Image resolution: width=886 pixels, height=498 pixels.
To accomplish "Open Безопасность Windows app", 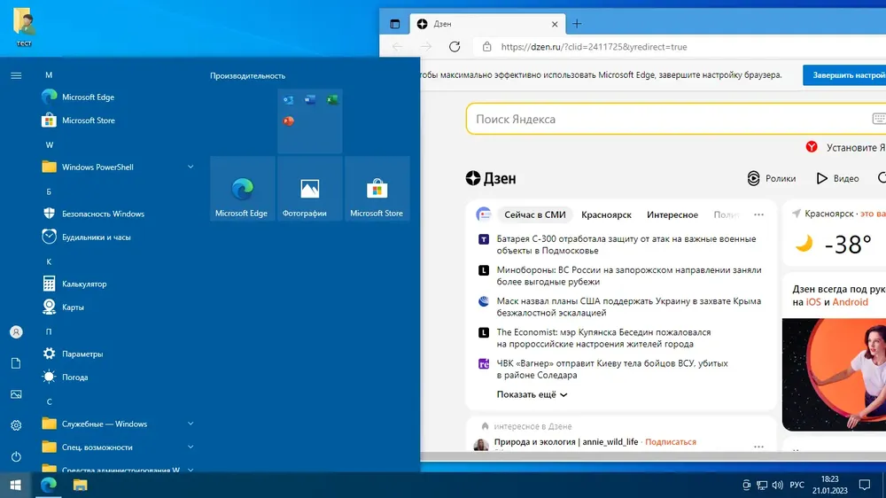I will 118,214.
